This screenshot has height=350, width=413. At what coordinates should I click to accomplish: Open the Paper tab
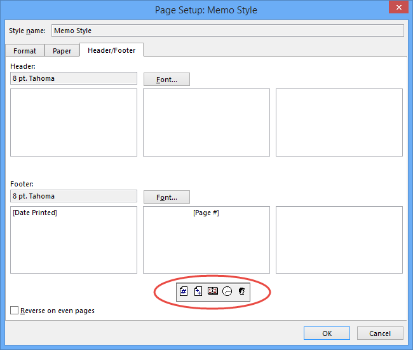point(62,51)
